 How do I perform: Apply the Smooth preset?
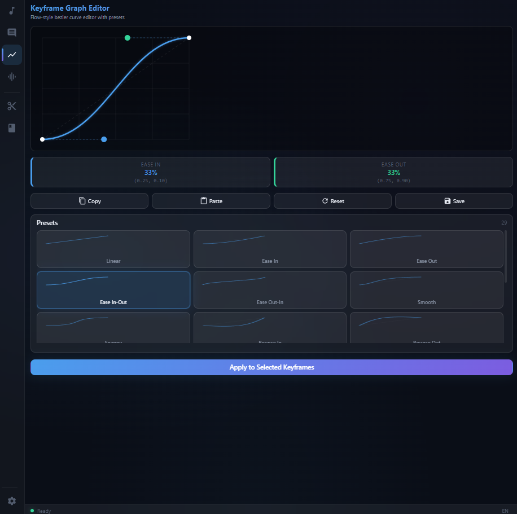[x=427, y=290]
